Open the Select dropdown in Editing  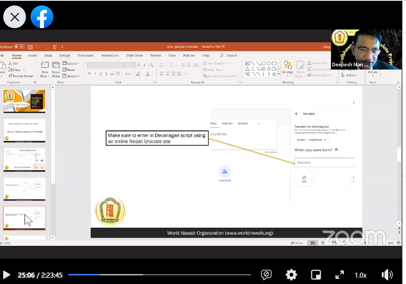coord(349,75)
